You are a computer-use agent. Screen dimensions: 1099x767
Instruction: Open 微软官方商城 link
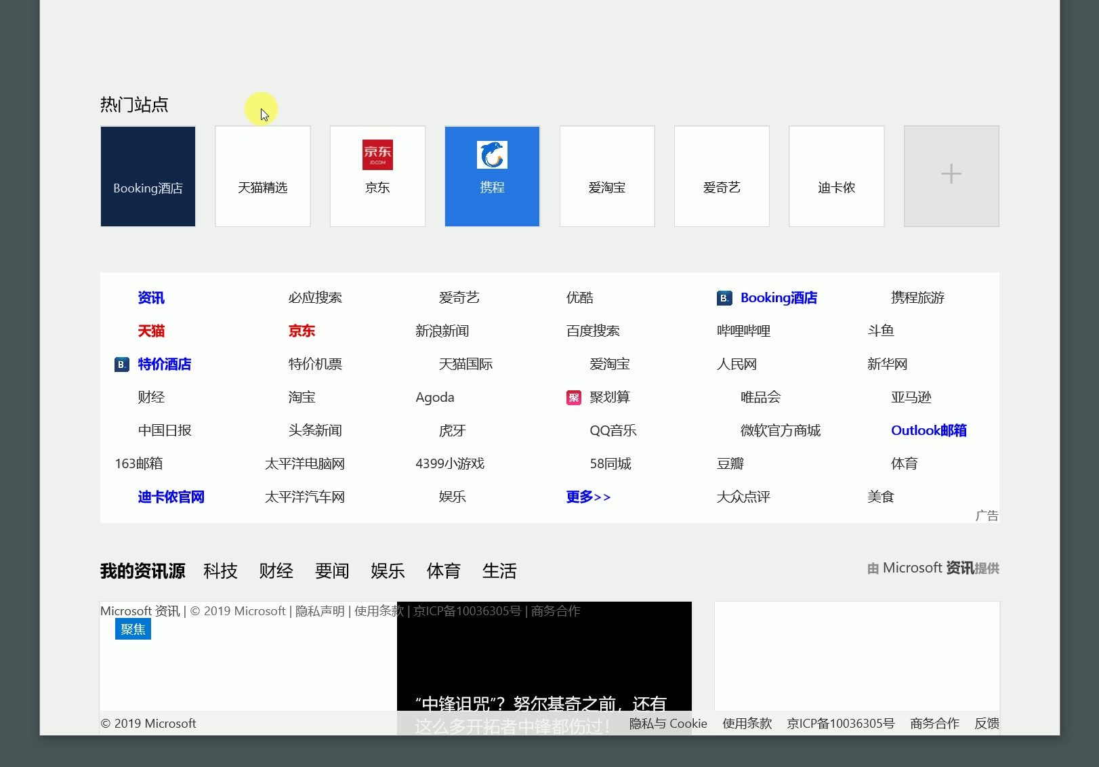[x=781, y=430]
